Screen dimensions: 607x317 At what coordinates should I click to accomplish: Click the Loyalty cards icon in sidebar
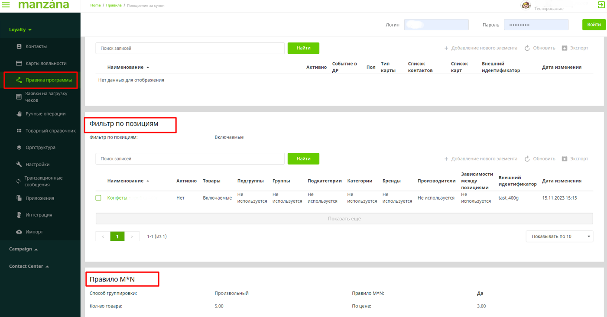[19, 63]
